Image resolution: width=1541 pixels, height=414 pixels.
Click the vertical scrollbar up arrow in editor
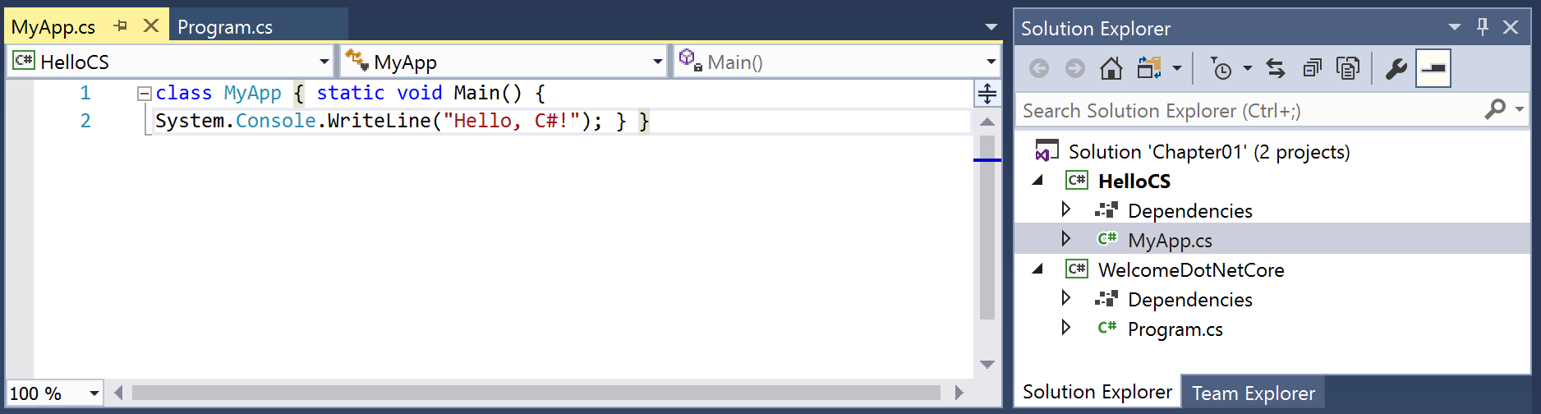987,122
